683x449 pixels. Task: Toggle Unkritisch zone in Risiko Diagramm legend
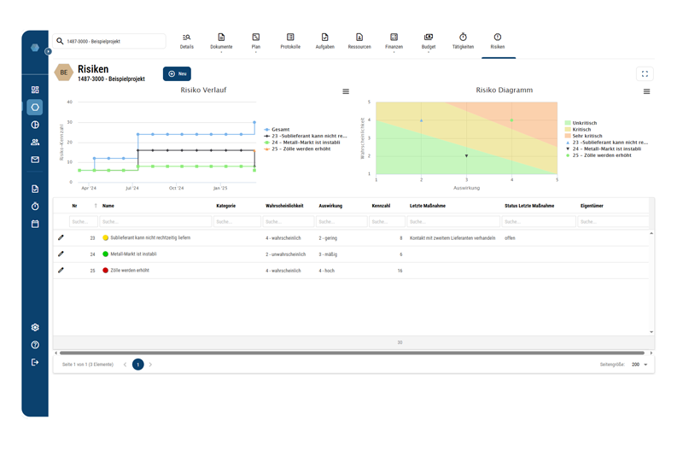[587, 123]
